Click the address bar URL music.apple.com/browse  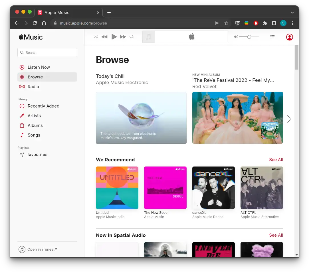[x=83, y=23]
